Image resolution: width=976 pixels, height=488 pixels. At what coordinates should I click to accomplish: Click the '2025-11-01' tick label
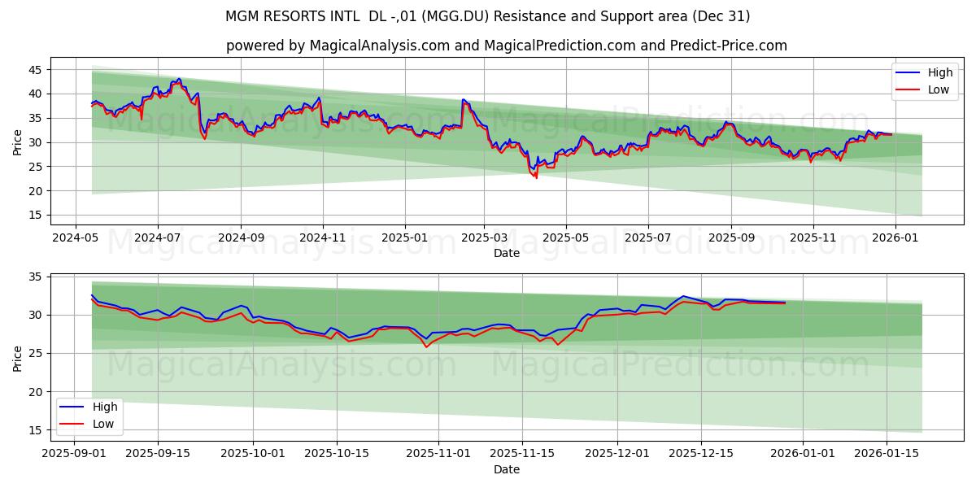point(439,455)
